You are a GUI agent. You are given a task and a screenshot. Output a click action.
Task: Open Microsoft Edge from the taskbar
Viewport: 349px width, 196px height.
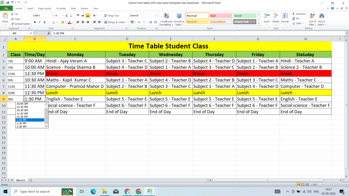(x=93, y=192)
